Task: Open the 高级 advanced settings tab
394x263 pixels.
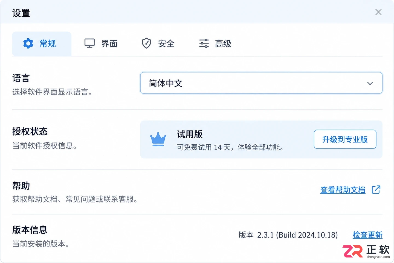Action: point(215,44)
